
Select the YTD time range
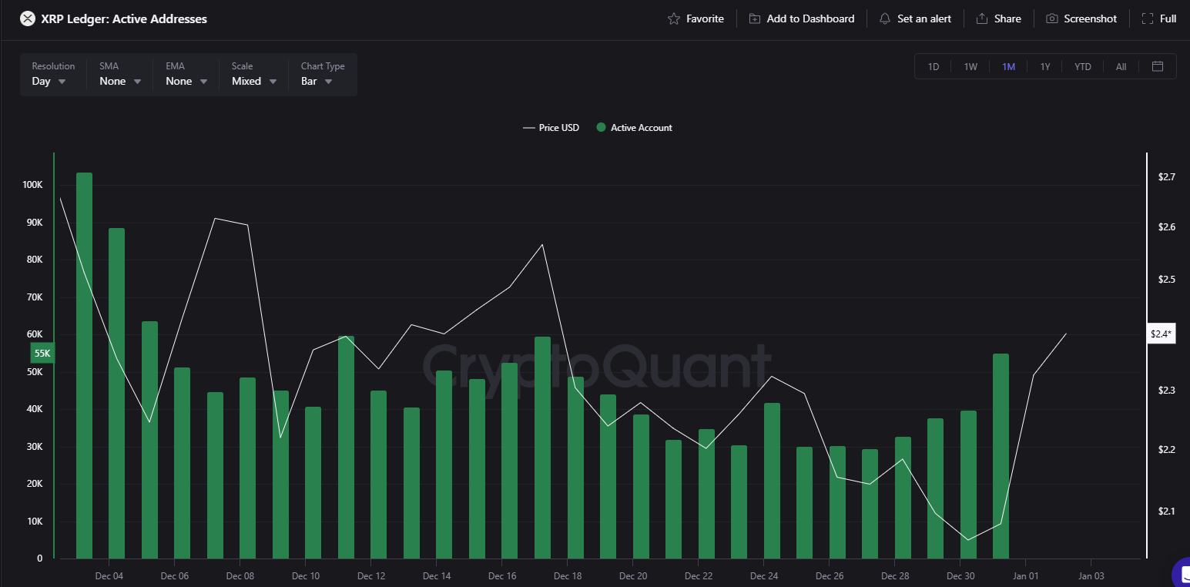click(x=1083, y=67)
